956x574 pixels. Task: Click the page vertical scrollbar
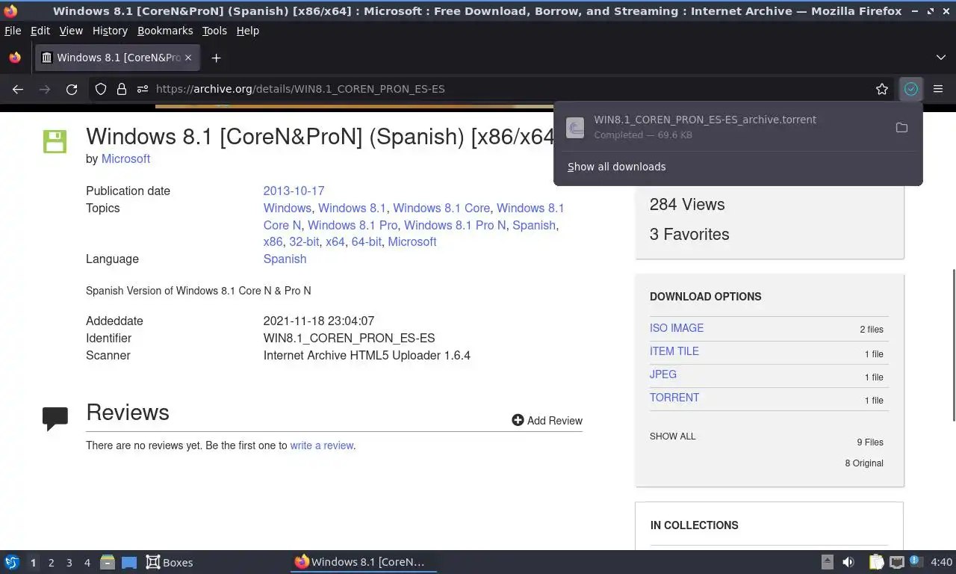(953, 345)
